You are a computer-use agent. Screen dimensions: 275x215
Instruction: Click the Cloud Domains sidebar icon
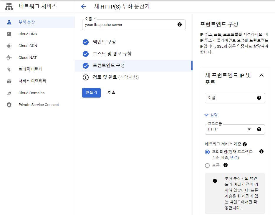[9, 93]
